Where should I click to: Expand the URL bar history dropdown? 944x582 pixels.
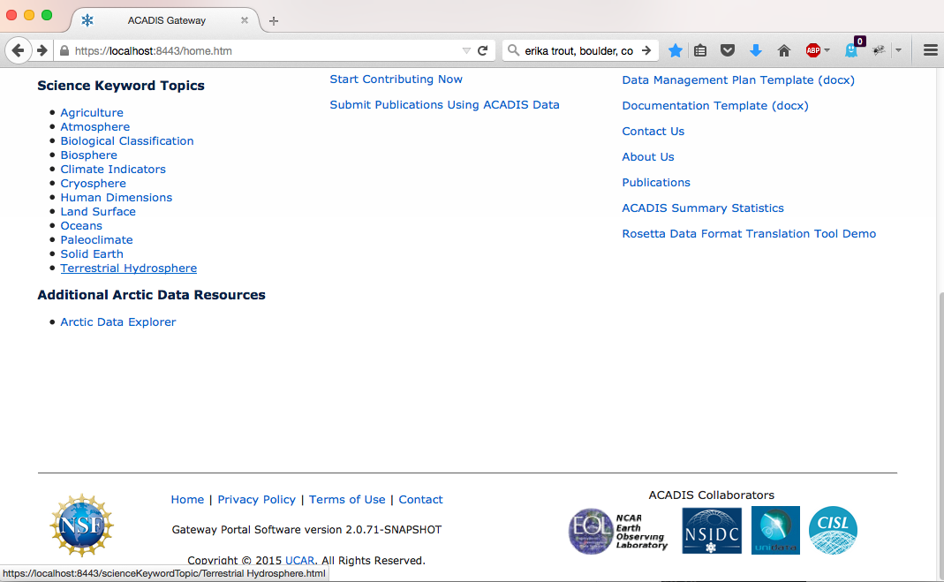pyautogui.click(x=466, y=51)
